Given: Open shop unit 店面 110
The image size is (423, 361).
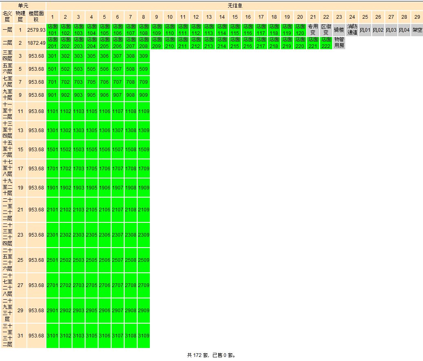Looking at the screenshot, I should [x=170, y=30].
